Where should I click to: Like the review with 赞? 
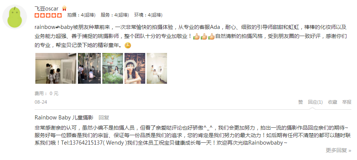coord(301,102)
